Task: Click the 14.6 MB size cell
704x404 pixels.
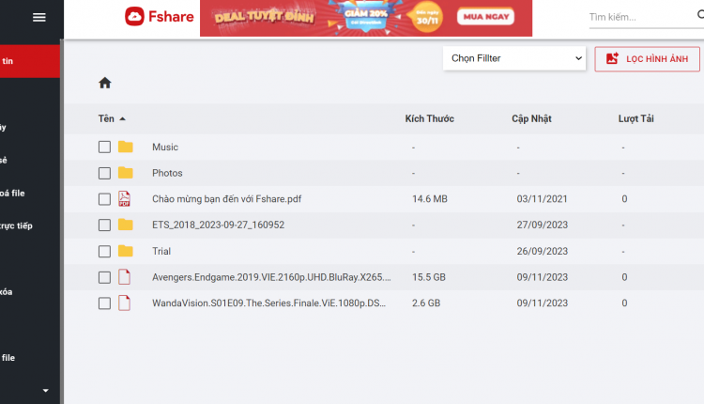Action: [430, 199]
